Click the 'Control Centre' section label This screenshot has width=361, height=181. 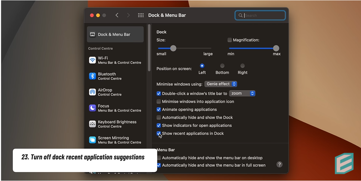click(100, 48)
